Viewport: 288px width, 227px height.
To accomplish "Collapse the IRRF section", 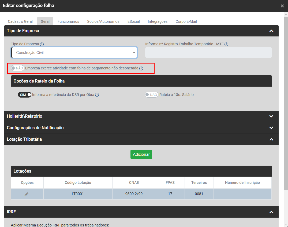I will pyautogui.click(x=271, y=212).
